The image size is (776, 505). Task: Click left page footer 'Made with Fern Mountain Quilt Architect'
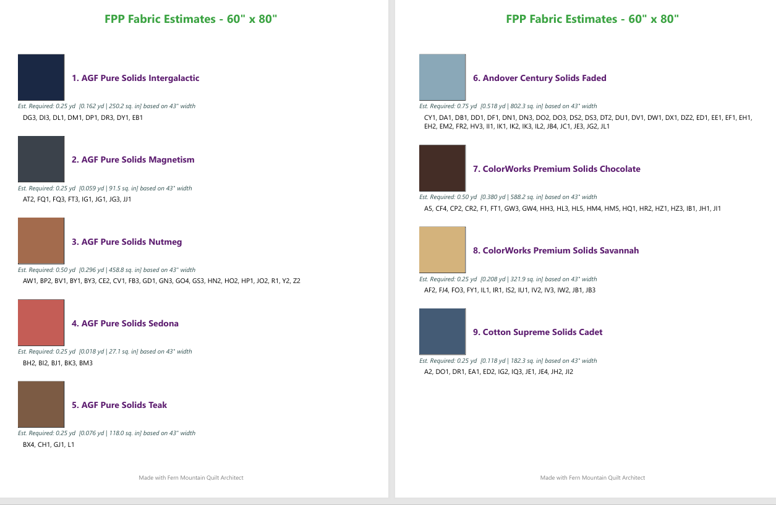191,477
